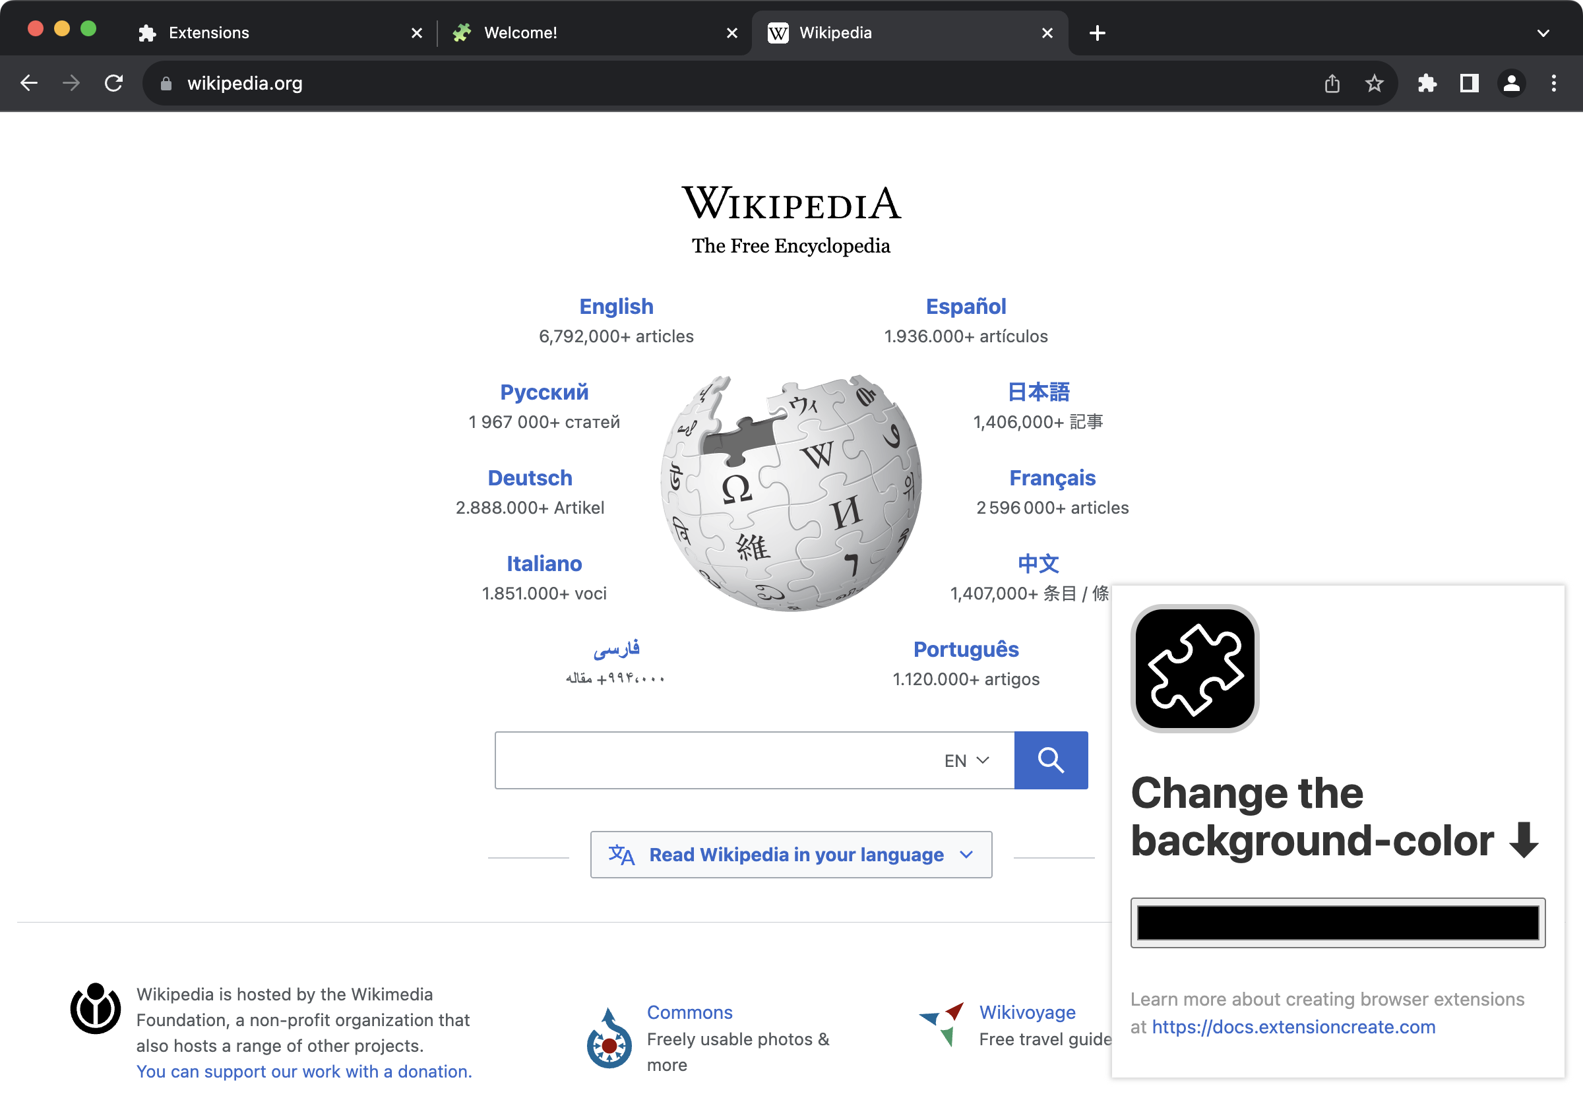The image size is (1583, 1096).
Task: Open the EN search language dropdown
Action: pyautogui.click(x=966, y=760)
